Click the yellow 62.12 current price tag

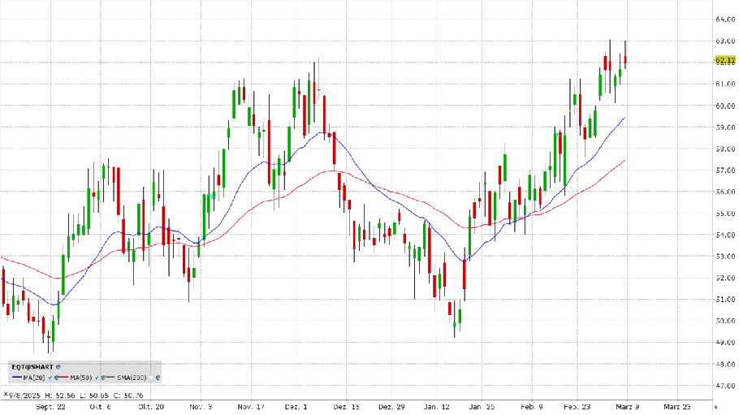[x=725, y=60]
